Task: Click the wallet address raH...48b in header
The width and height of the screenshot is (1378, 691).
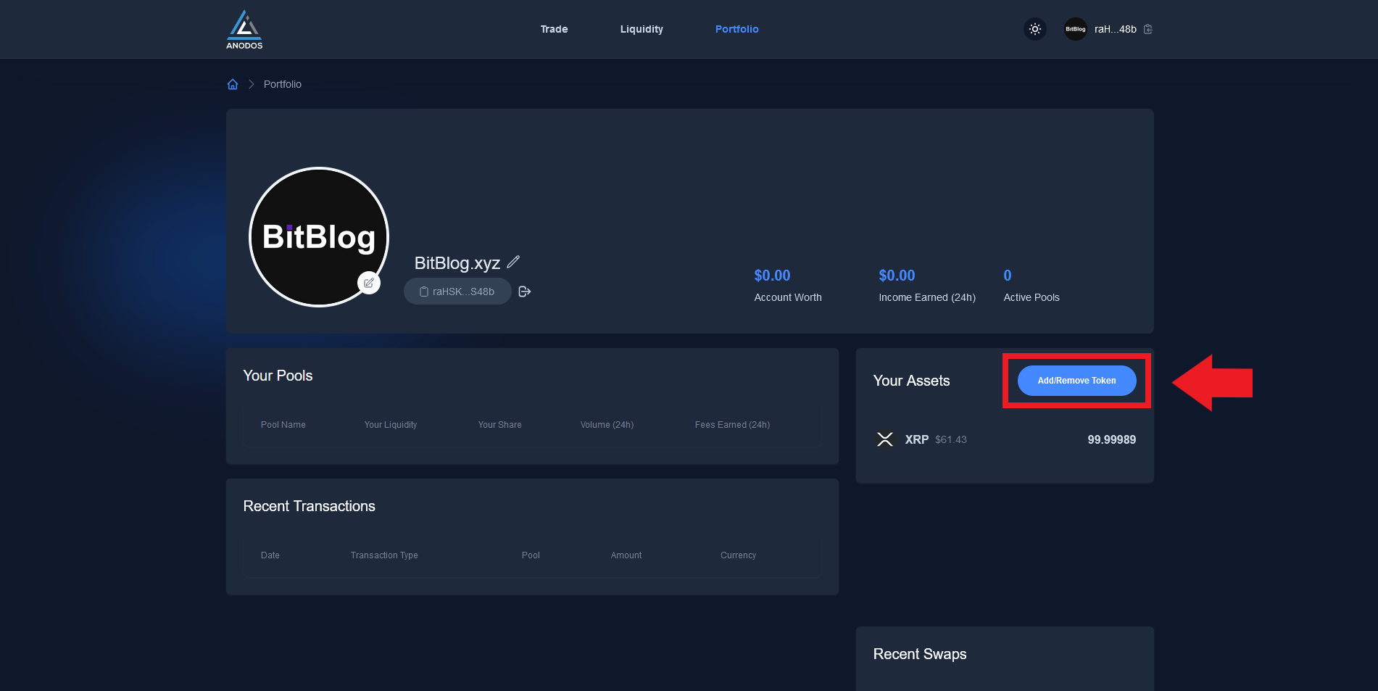Action: point(1115,29)
